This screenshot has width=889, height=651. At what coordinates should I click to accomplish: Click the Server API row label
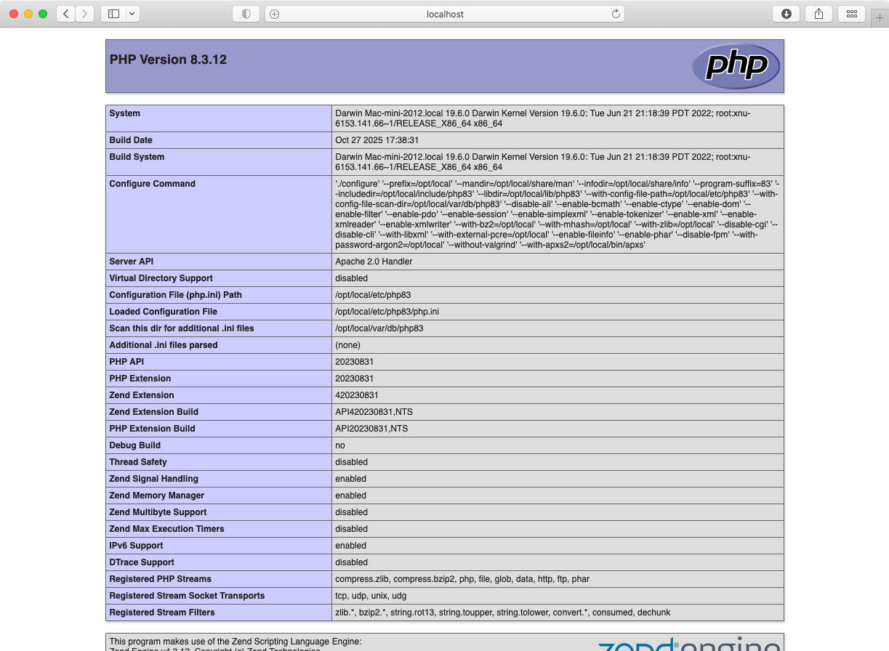point(131,262)
